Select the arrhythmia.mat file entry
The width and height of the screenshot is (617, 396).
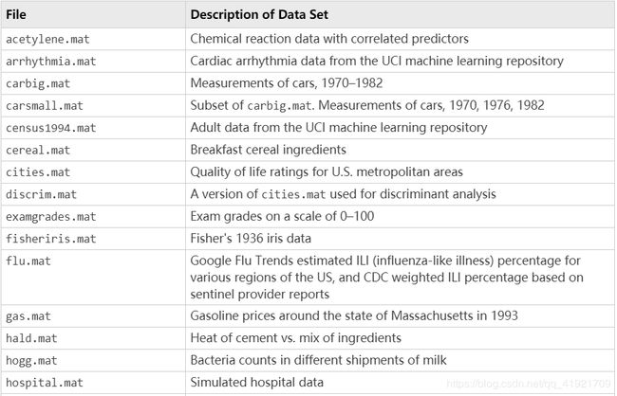point(50,62)
